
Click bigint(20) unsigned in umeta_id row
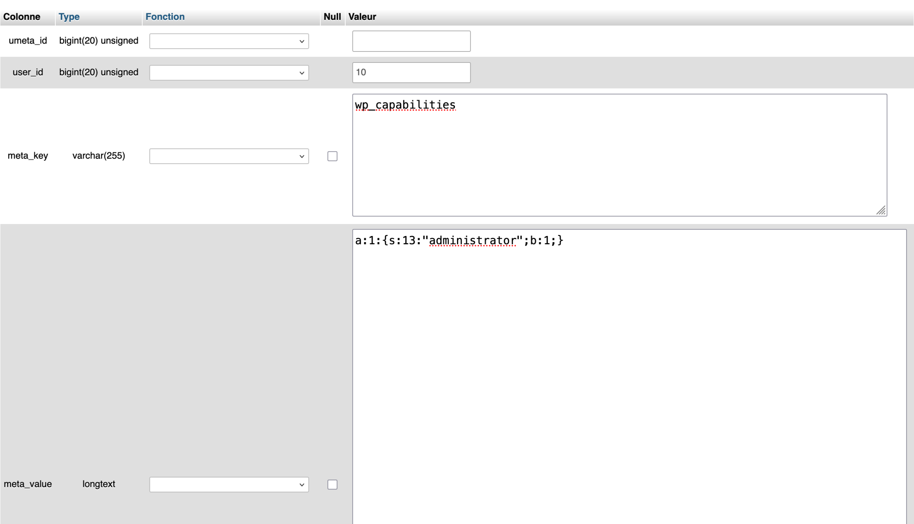point(99,41)
